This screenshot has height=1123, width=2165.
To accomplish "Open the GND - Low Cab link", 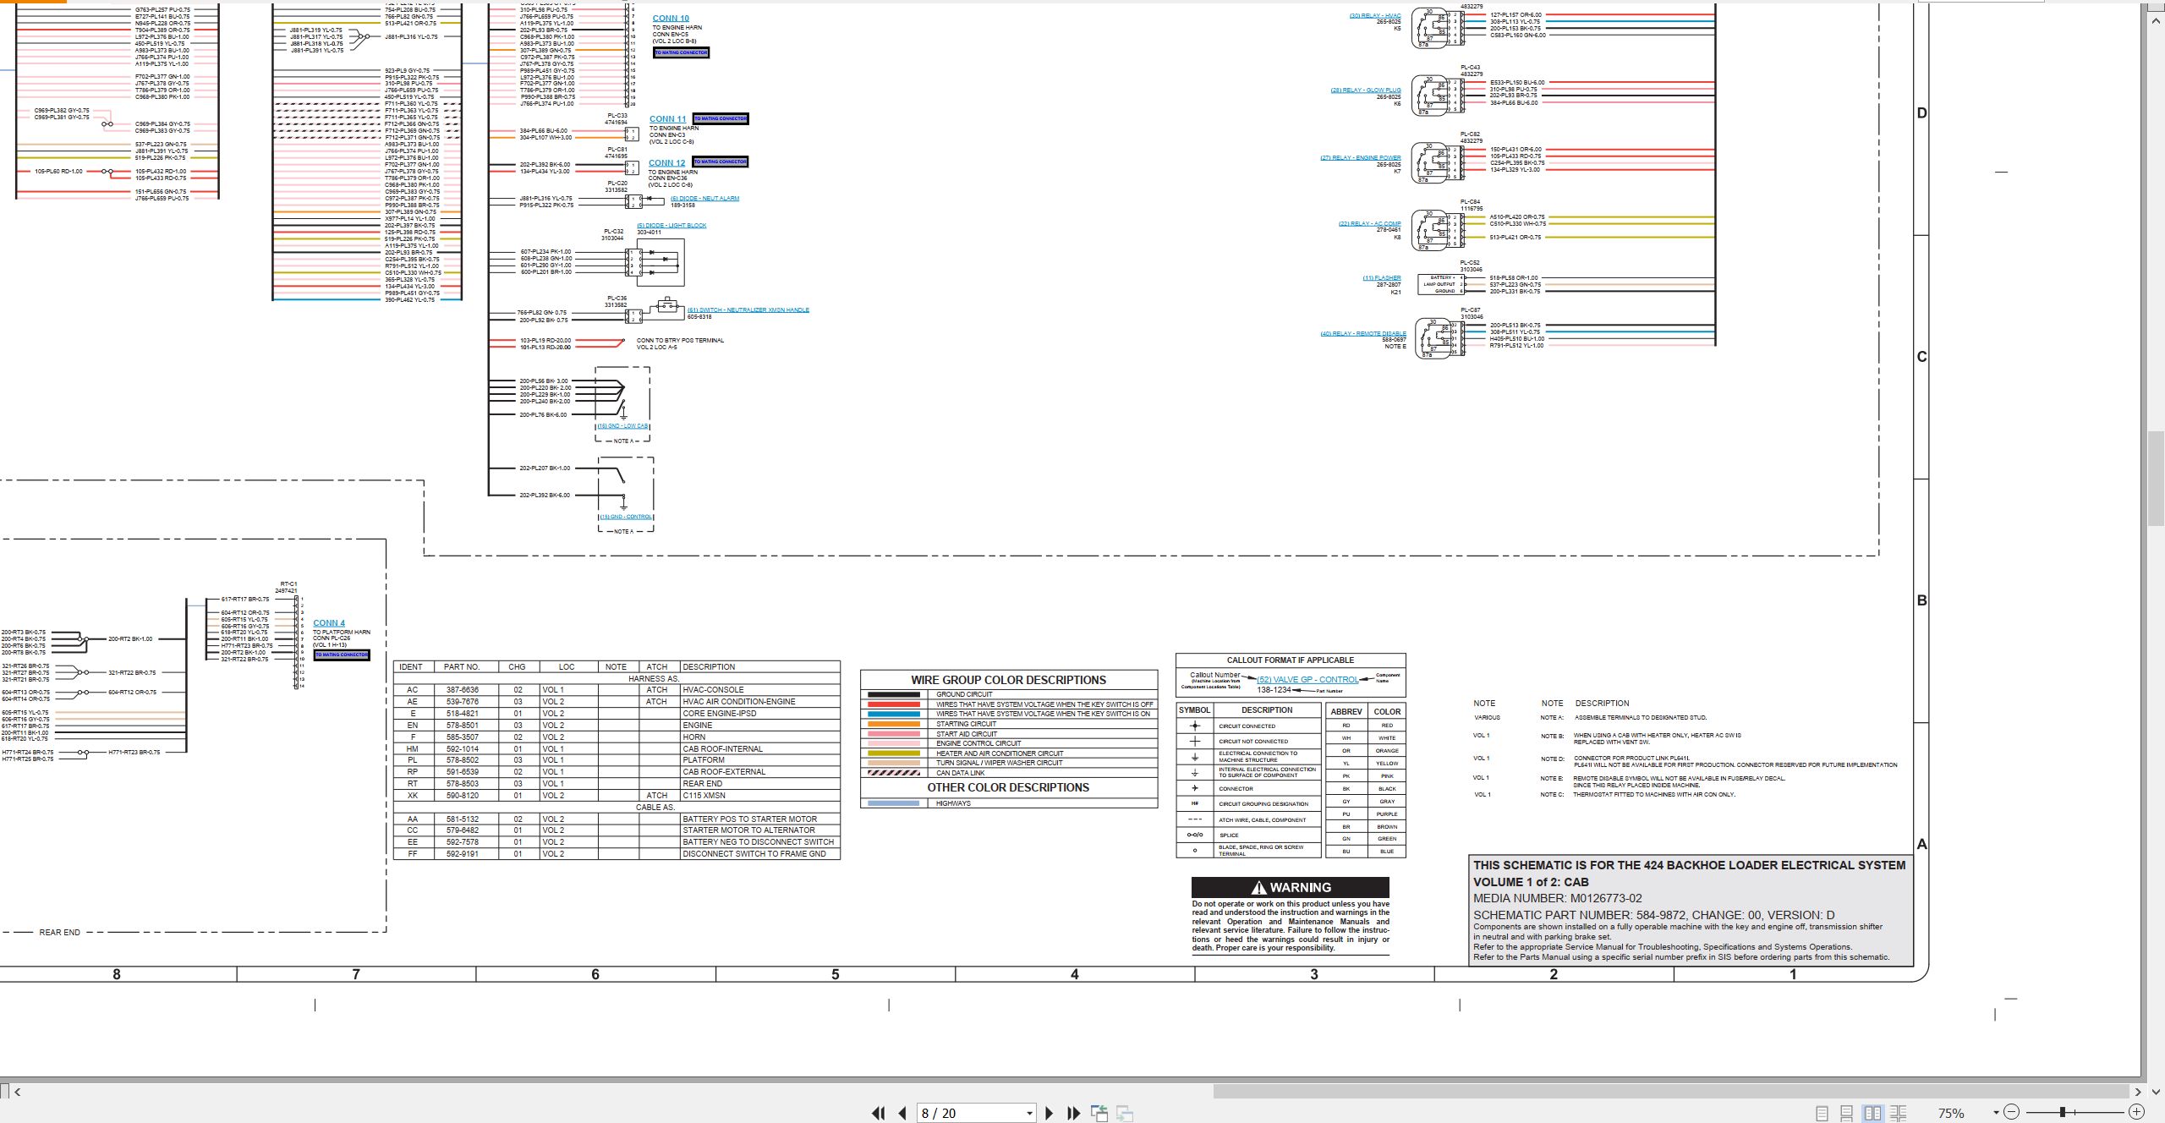I will (623, 426).
